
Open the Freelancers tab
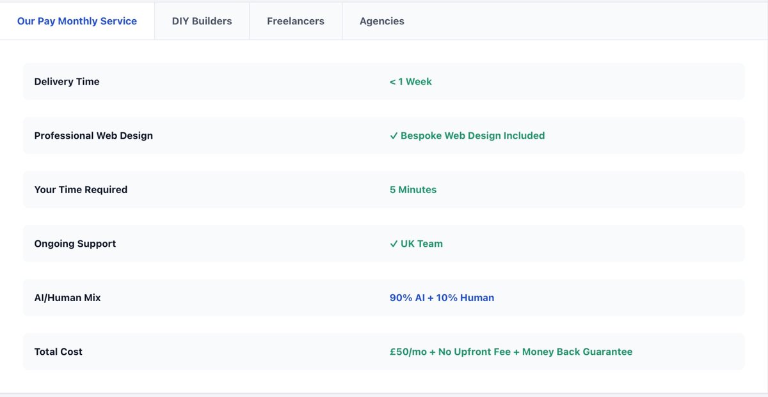(296, 21)
